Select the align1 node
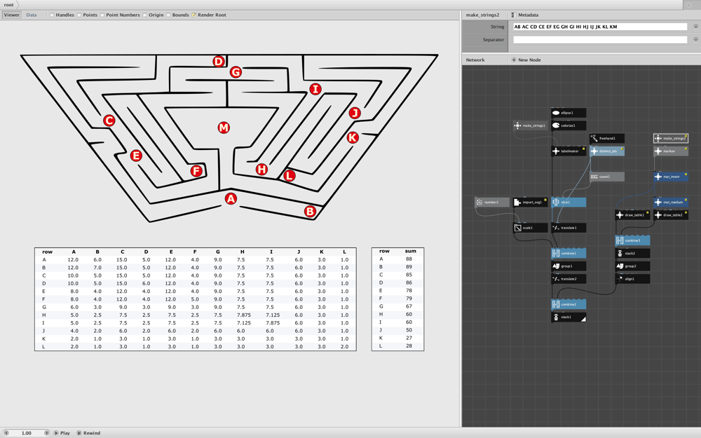The width and height of the screenshot is (701, 438). click(632, 279)
